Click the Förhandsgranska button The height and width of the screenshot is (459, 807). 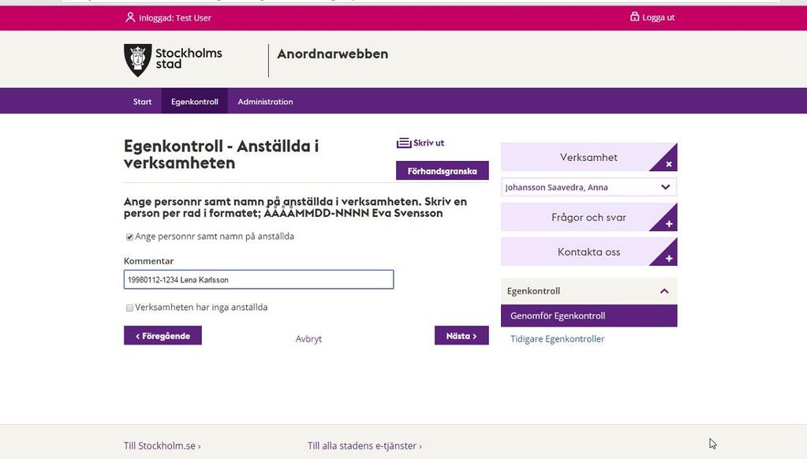[442, 171]
